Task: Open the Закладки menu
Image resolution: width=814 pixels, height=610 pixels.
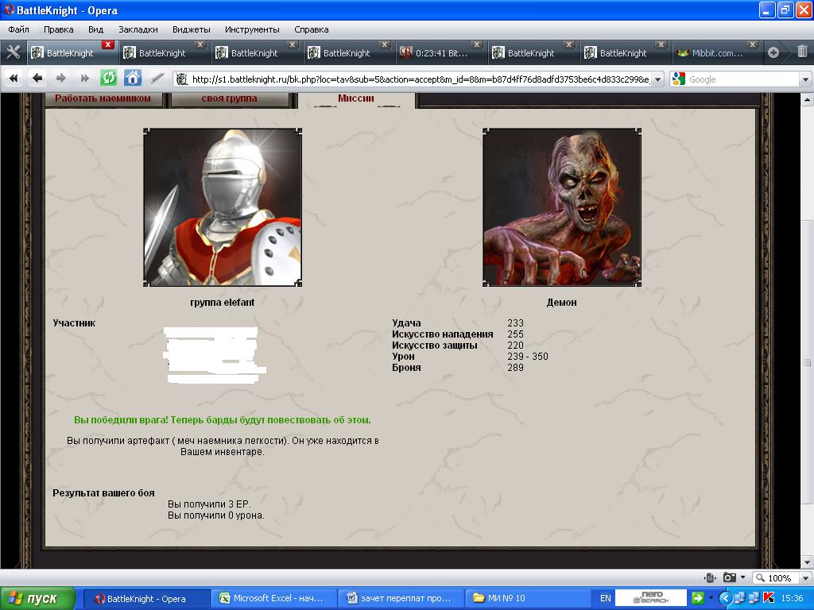Action: point(138,29)
